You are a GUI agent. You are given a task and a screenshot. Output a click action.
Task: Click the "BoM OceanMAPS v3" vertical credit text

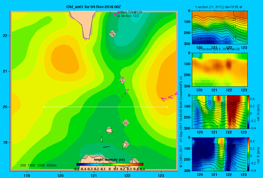(181, 92)
